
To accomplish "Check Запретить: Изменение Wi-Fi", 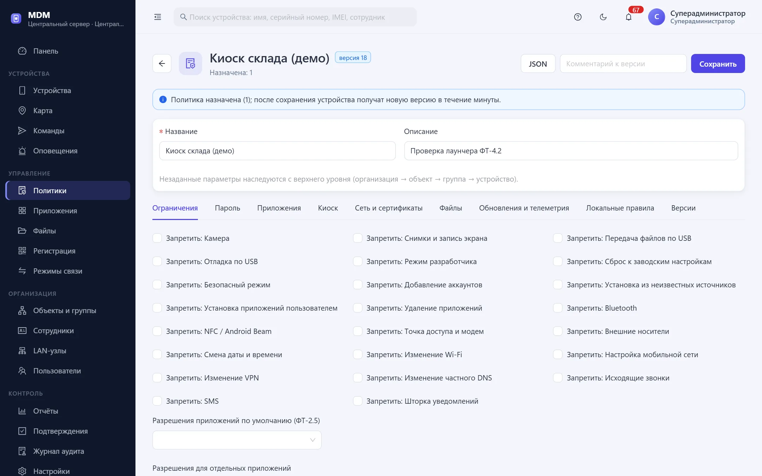I will 357,354.
